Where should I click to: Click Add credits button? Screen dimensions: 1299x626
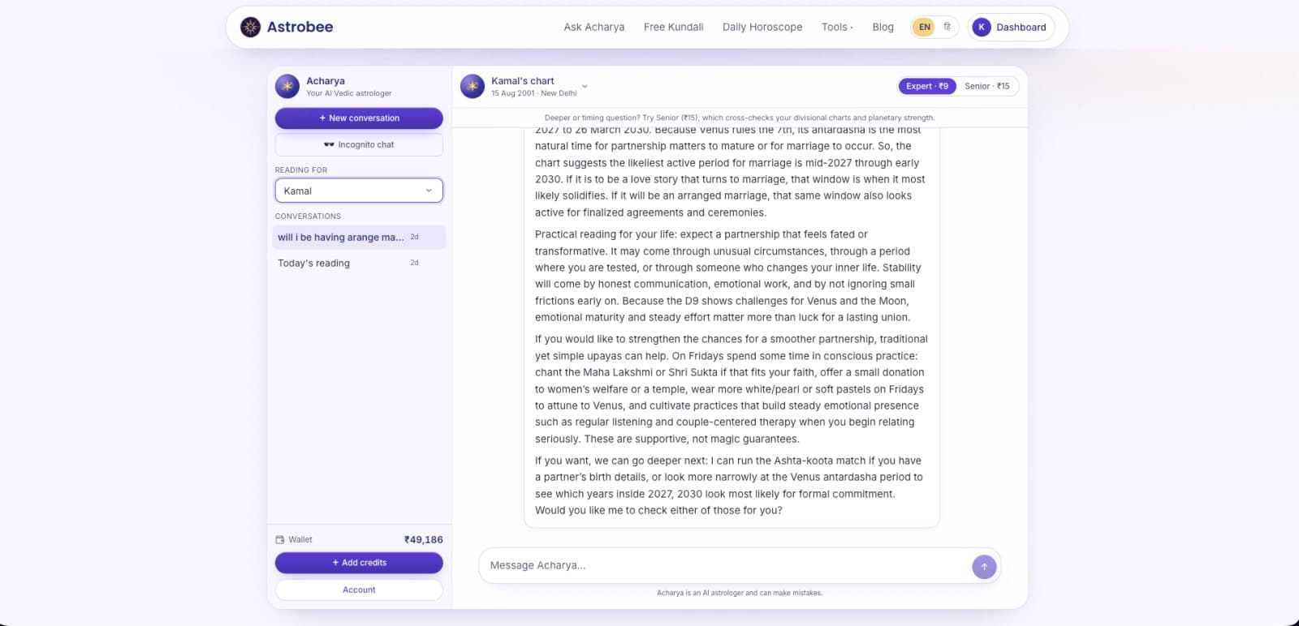click(x=359, y=563)
